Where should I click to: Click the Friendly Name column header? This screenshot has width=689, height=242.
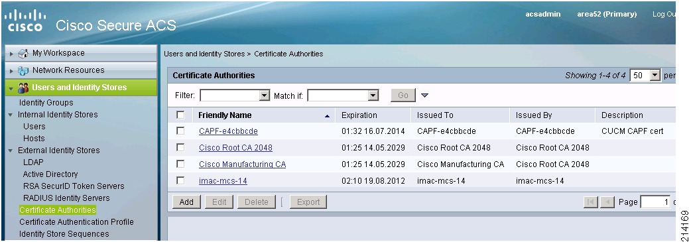pyautogui.click(x=225, y=115)
